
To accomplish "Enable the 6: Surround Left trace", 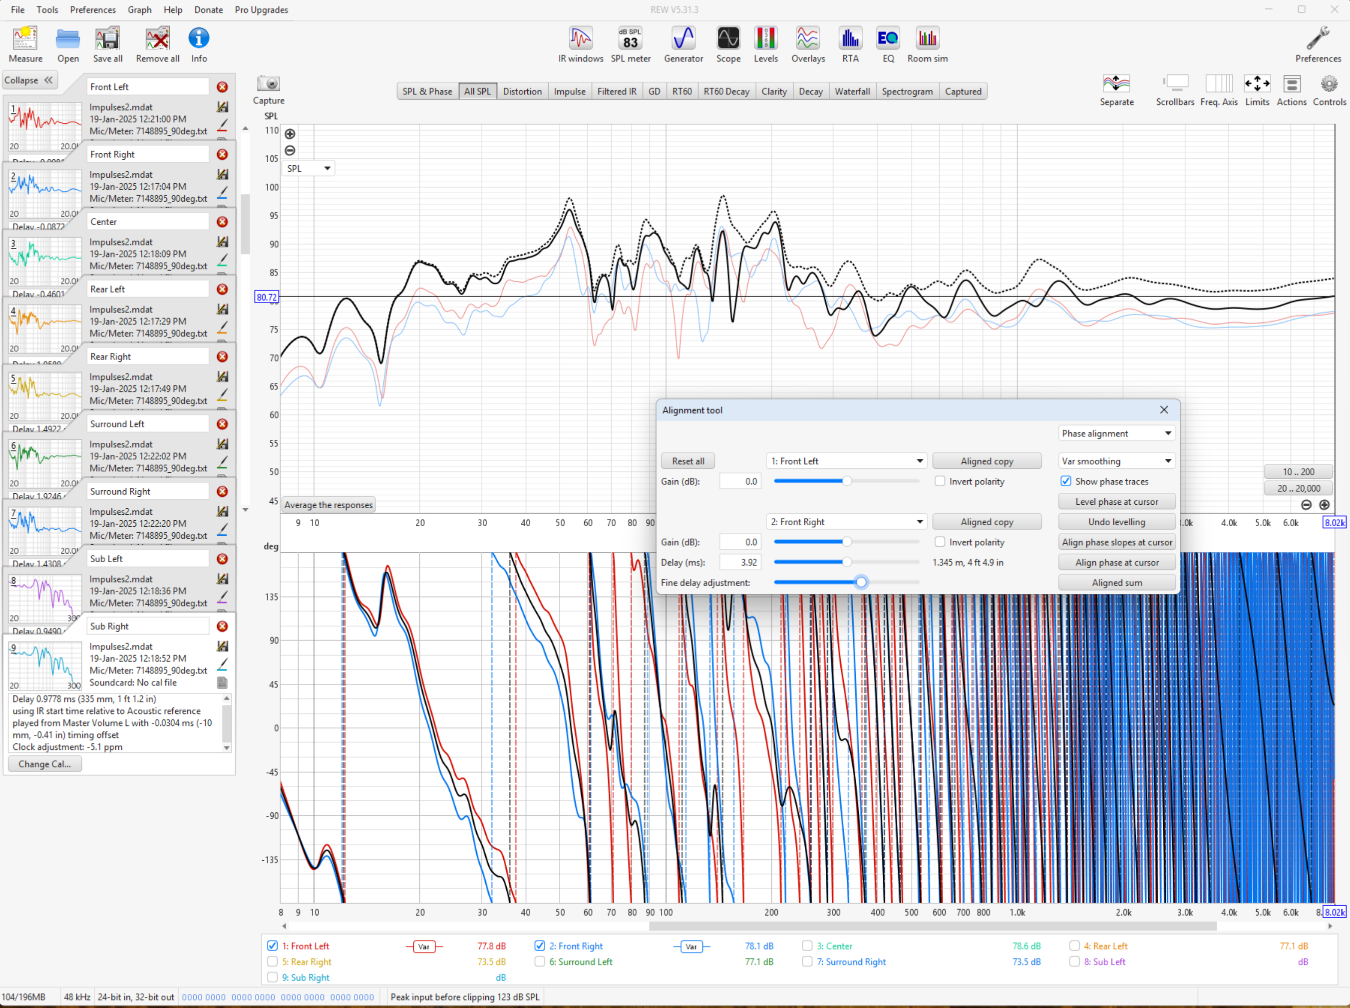I will [x=540, y=962].
